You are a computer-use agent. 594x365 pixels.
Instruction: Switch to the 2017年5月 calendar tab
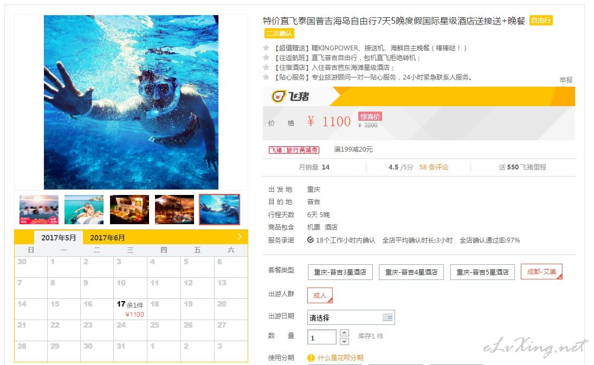tap(59, 238)
